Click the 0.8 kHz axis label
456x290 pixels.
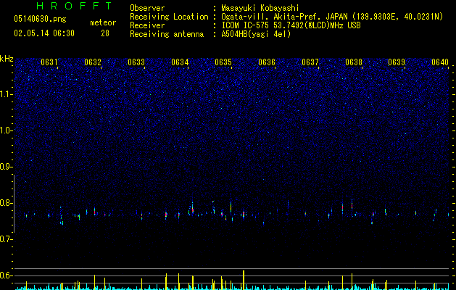[x=7, y=203]
